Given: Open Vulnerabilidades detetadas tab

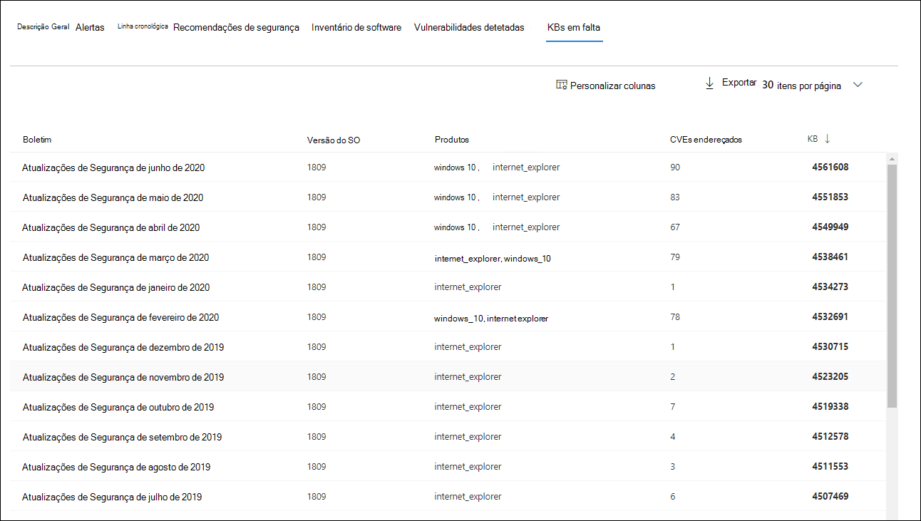Looking at the screenshot, I should [469, 28].
